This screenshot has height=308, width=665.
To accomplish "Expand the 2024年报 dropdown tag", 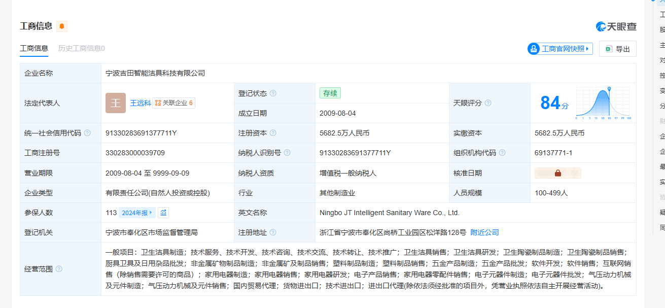I will (x=137, y=213).
